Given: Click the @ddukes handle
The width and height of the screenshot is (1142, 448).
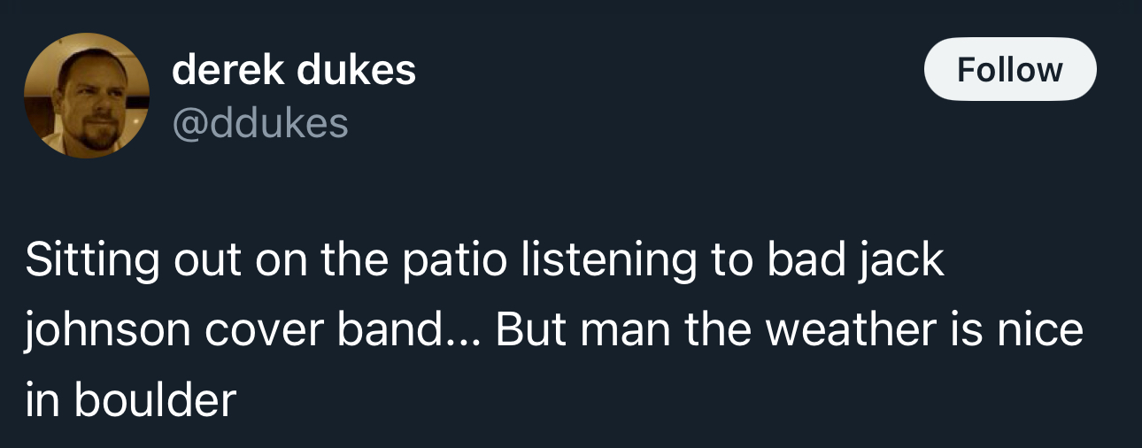Looking at the screenshot, I should pyautogui.click(x=260, y=123).
